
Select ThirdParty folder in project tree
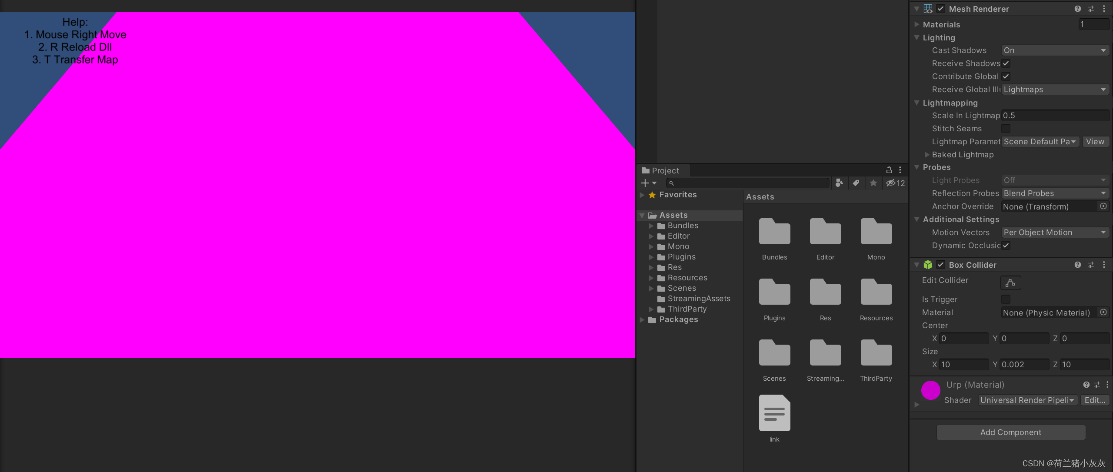[x=687, y=309]
